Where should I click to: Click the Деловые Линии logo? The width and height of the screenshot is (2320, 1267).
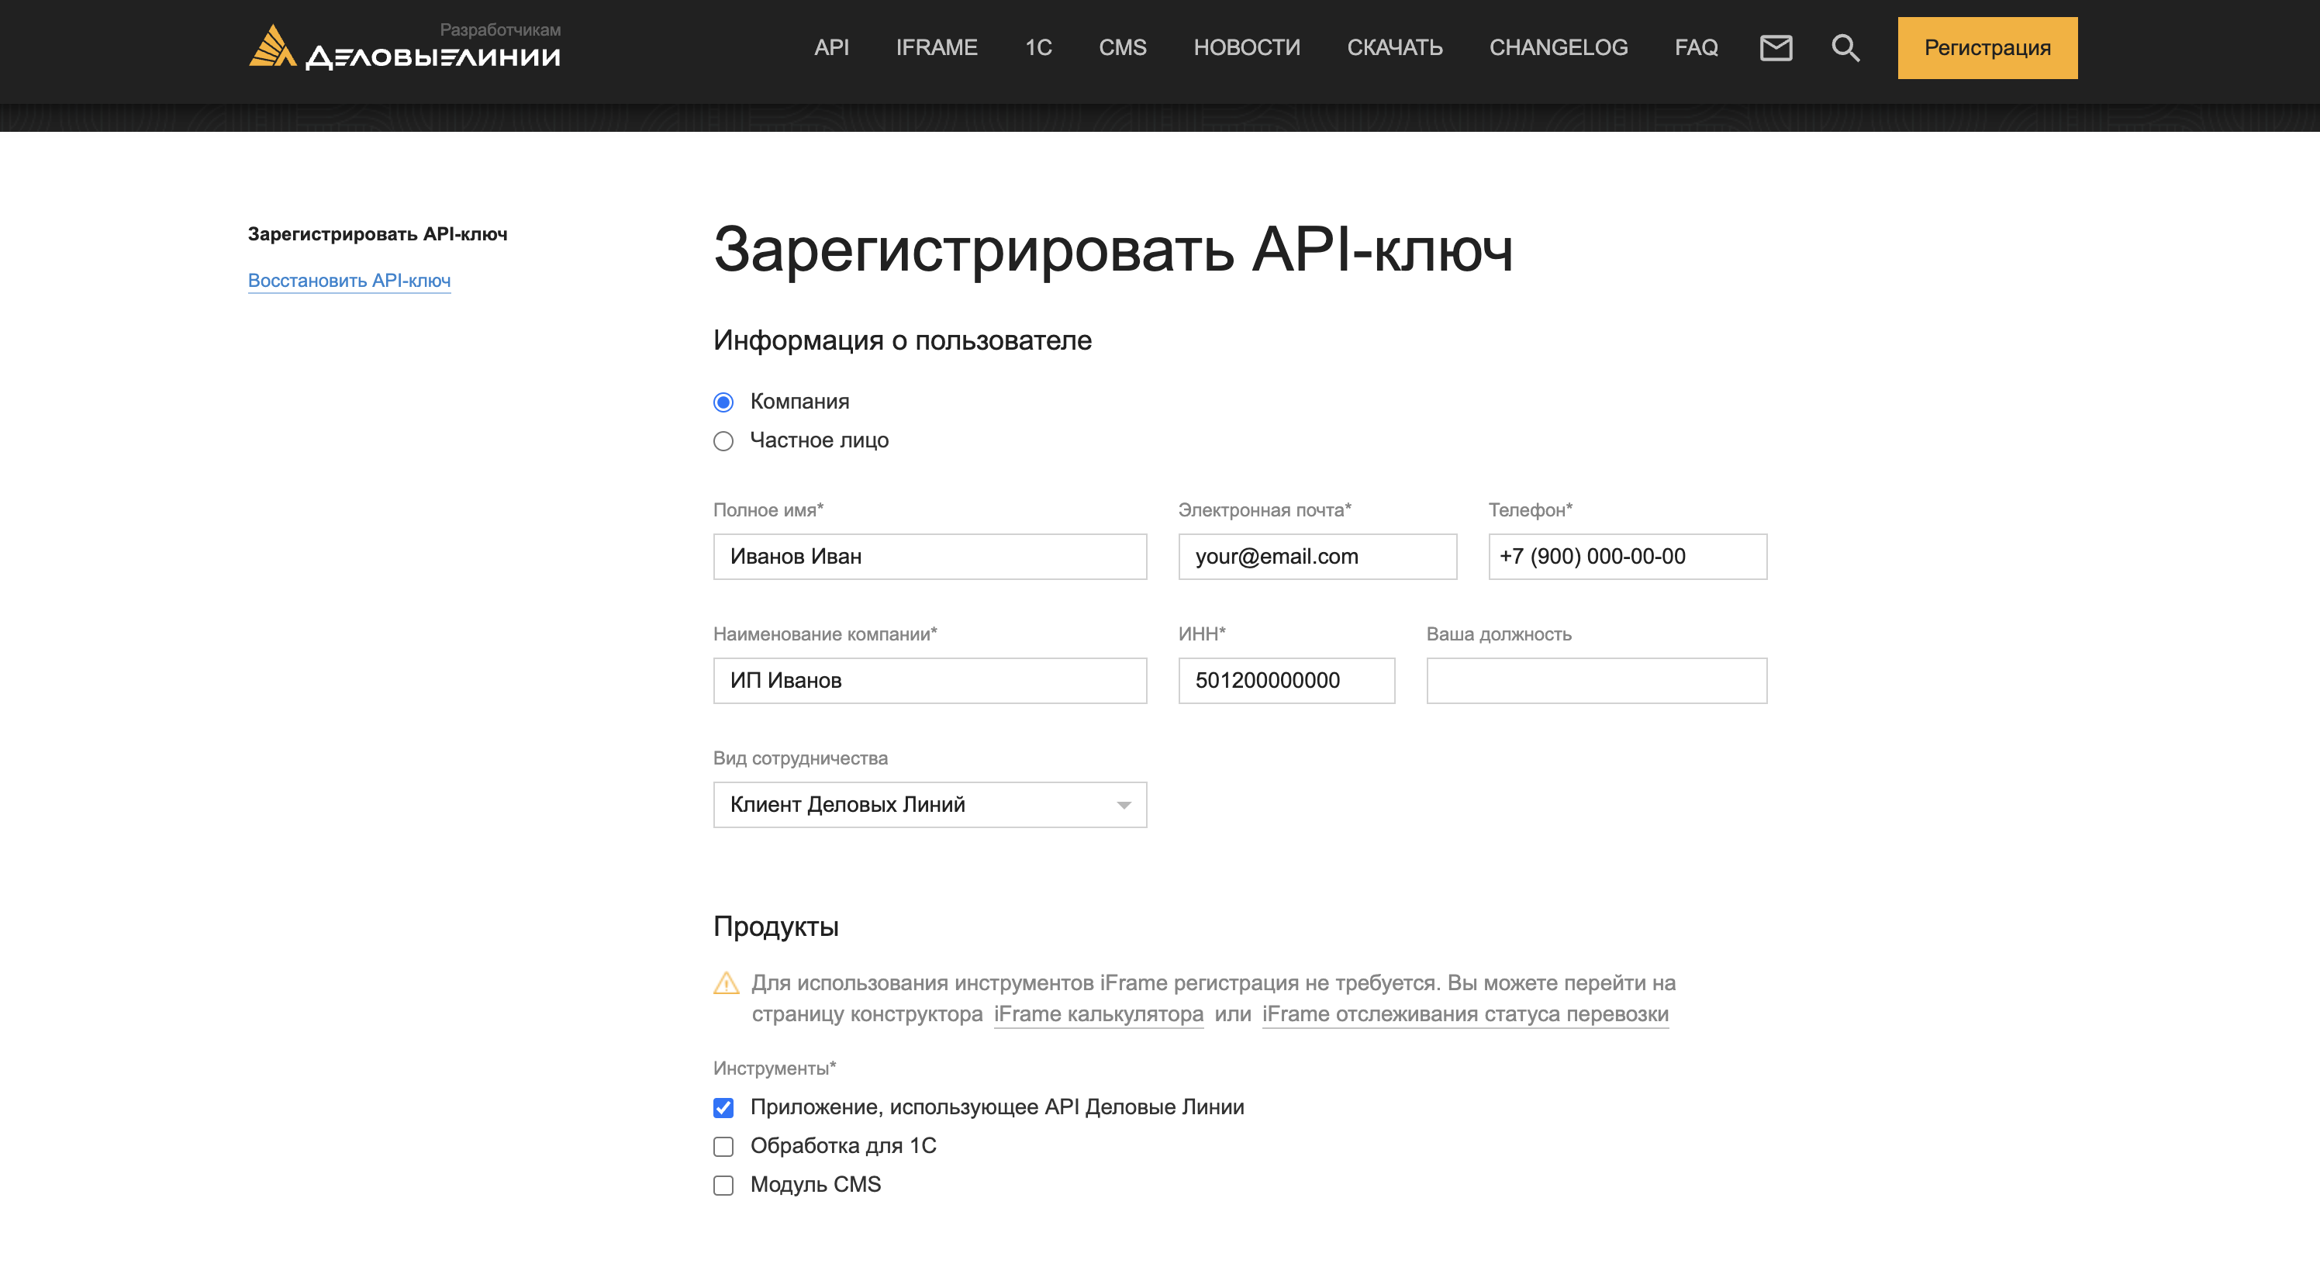(402, 51)
